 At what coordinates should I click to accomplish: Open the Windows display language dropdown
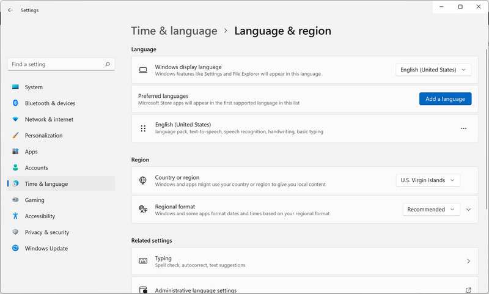(433, 70)
